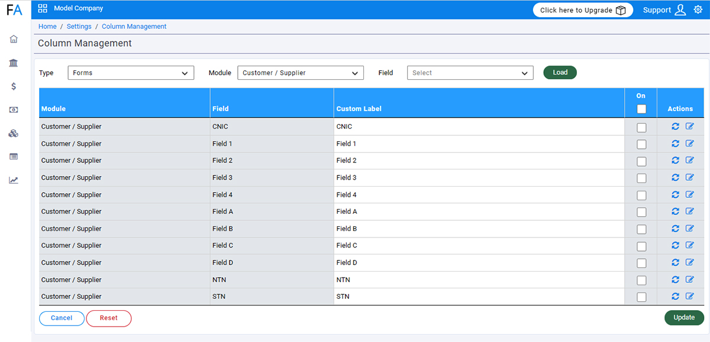Screen dimensions: 710x342
Task: Open the card/window sidebar icon
Action: [14, 157]
